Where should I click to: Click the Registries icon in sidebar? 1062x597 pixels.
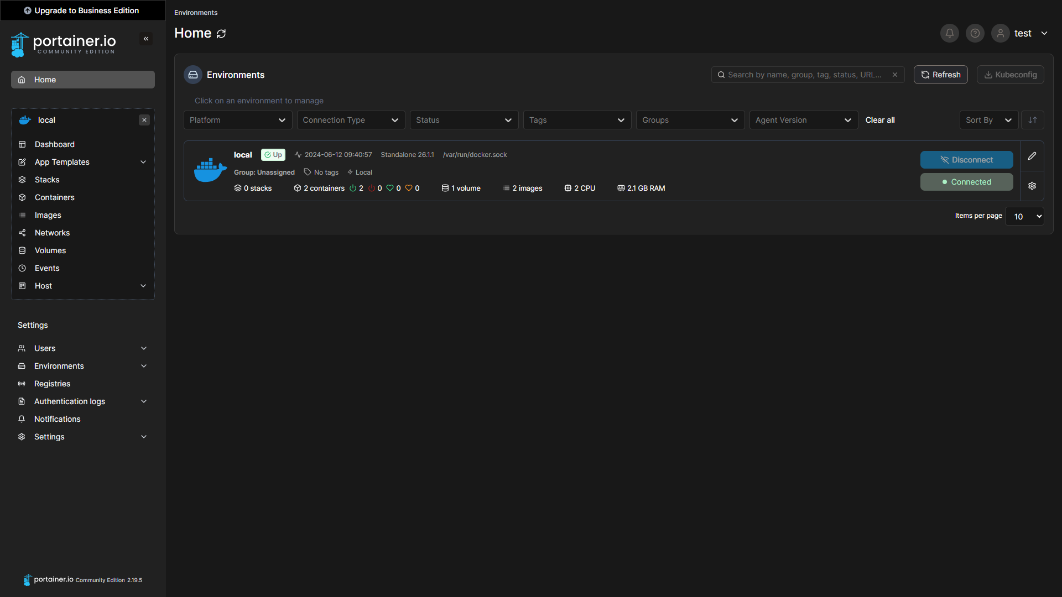click(22, 384)
